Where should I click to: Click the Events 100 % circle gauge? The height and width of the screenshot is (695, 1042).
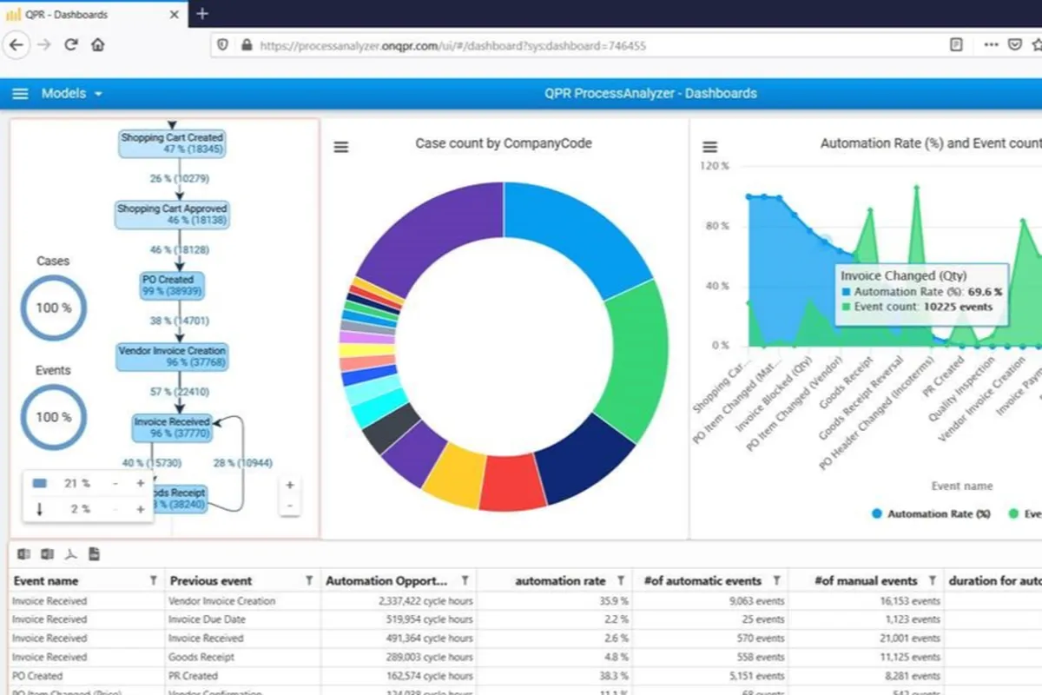click(x=53, y=417)
